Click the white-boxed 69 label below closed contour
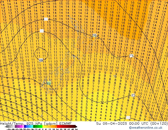Screen dimensions: 168x130 point(41,60)
